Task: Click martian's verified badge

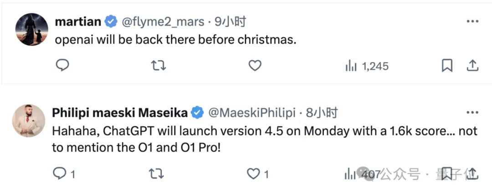Action: (x=111, y=21)
